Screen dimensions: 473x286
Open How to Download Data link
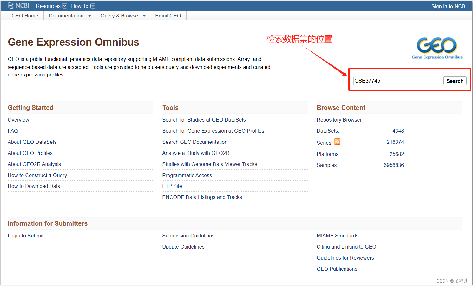click(x=34, y=186)
